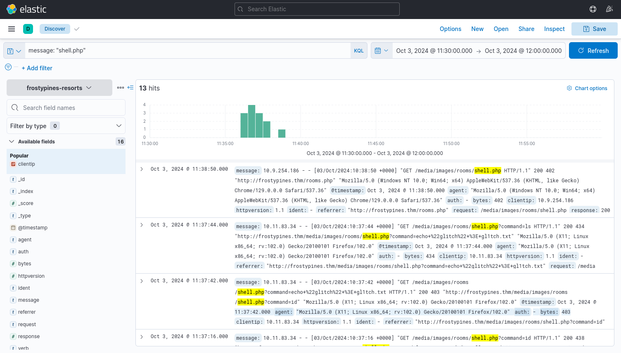621x353 pixels.
Task: Click the Refresh button
Action: pos(593,50)
